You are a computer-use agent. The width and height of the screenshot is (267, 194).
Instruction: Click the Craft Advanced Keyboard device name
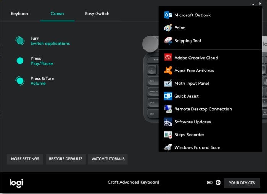(x=133, y=182)
